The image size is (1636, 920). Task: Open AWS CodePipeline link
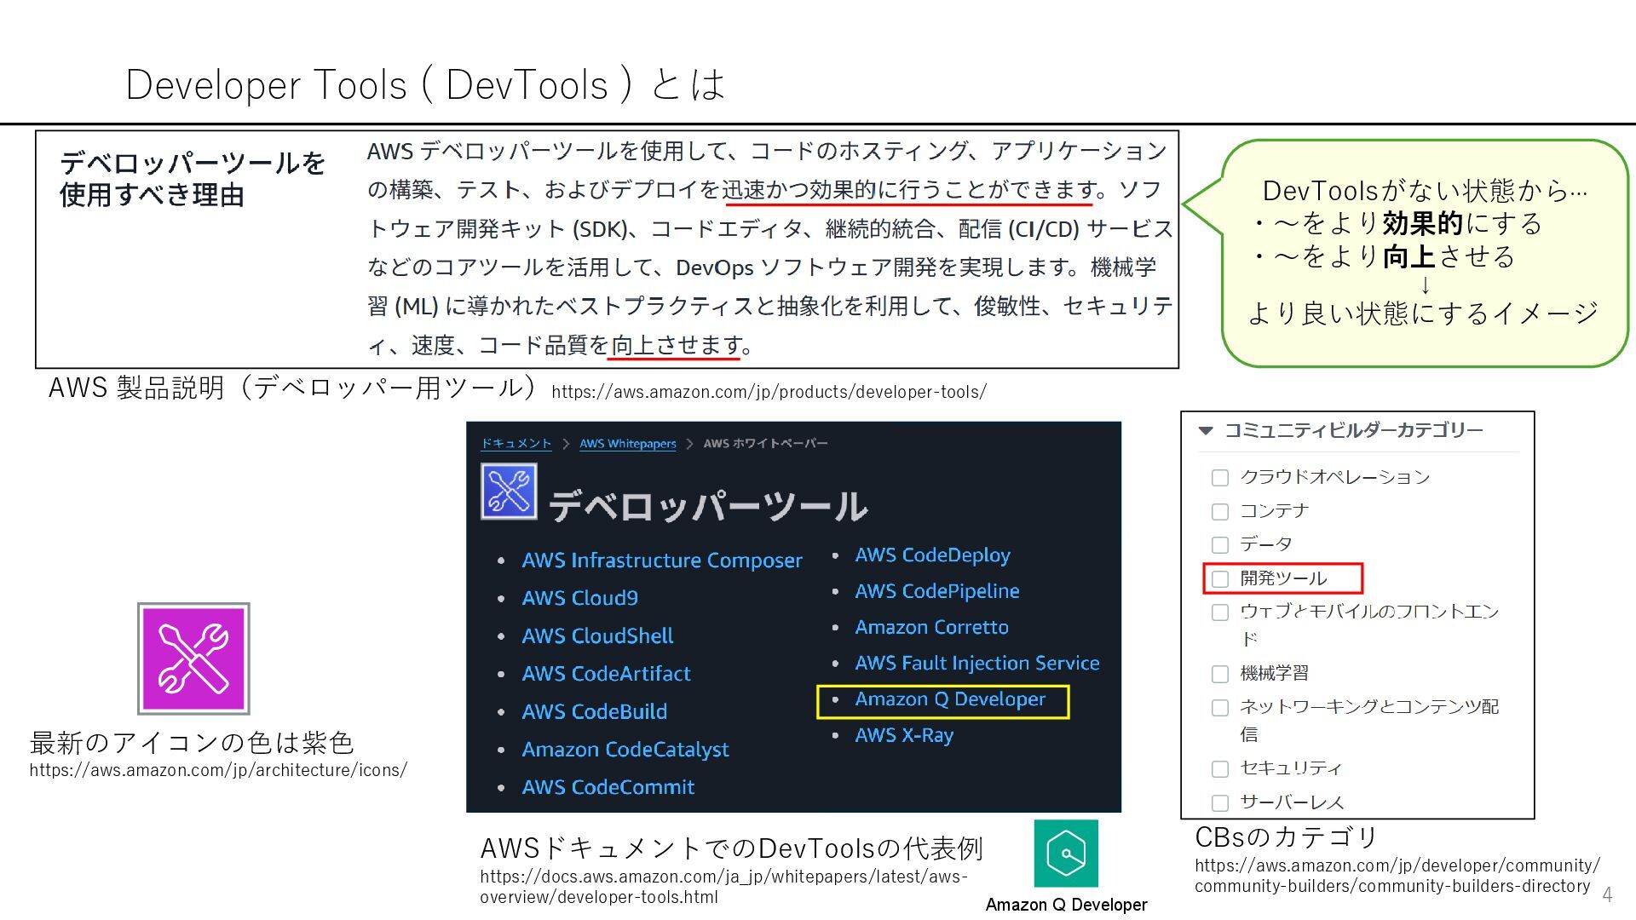point(937,591)
